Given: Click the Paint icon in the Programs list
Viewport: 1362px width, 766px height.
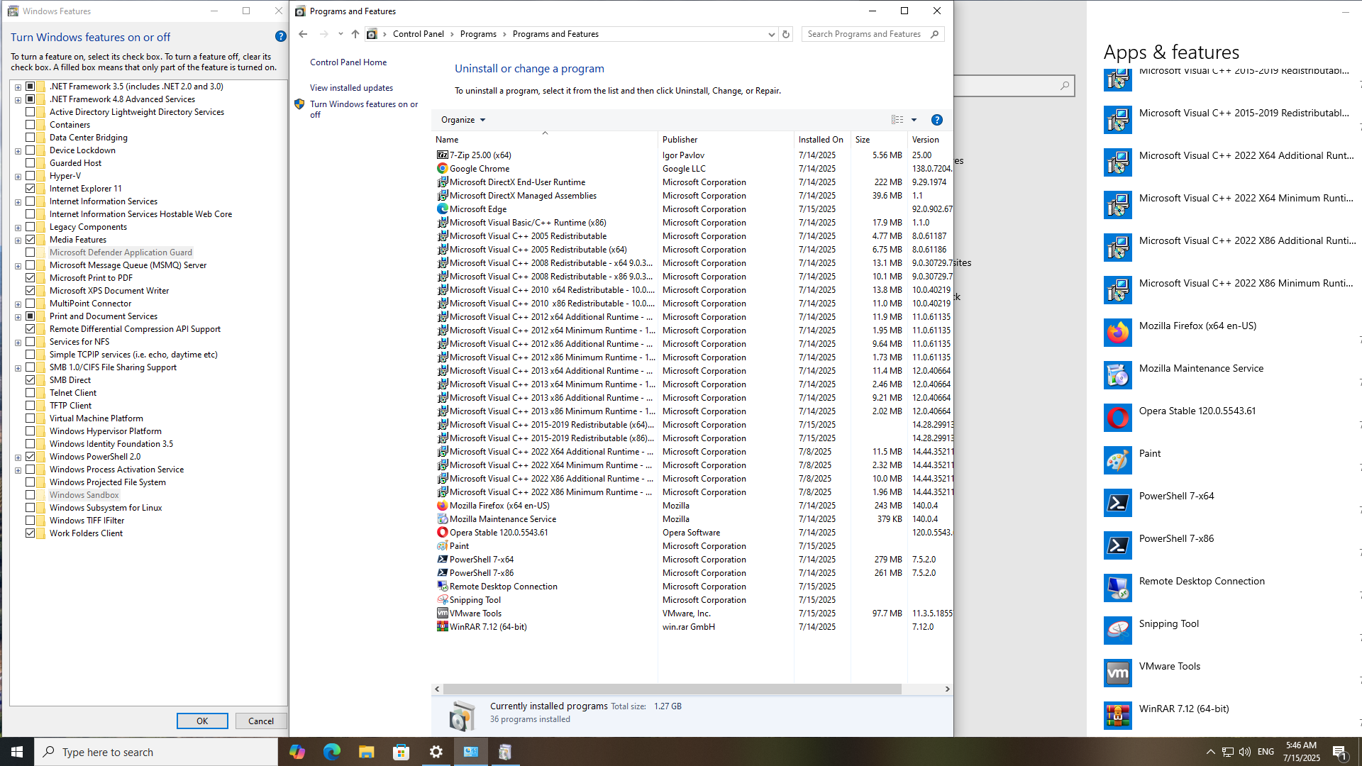Looking at the screenshot, I should 442,545.
